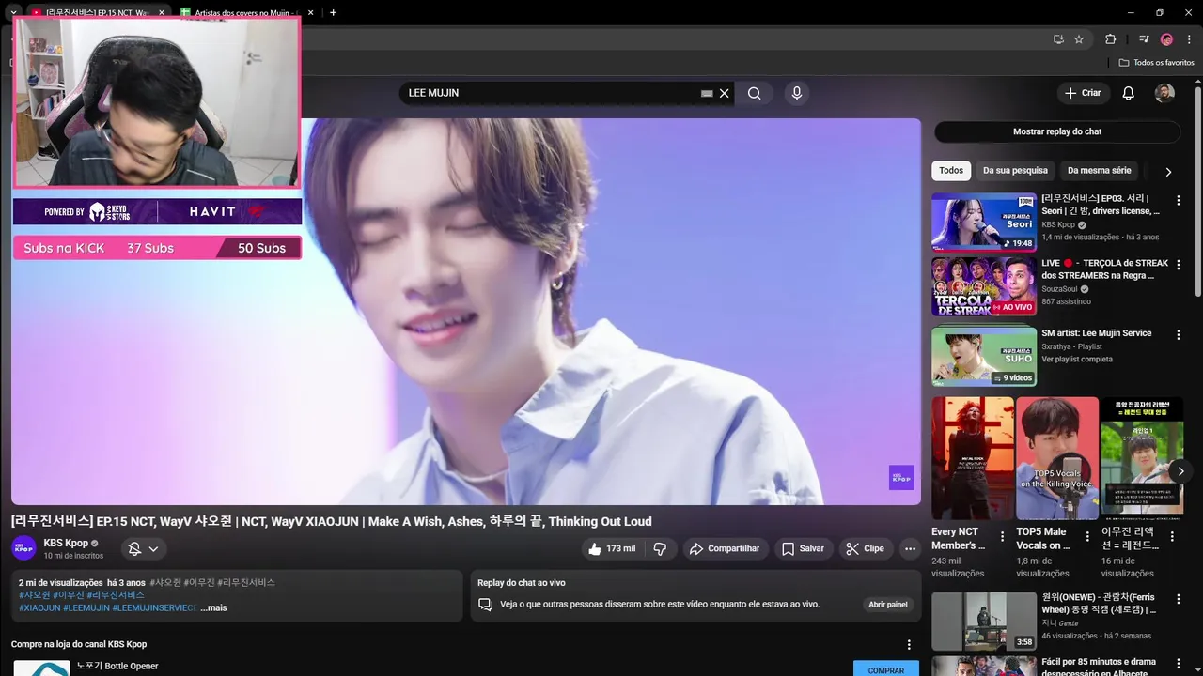Viewport: 1203px width, 676px height.
Task: Open browser extensions puzzle icon
Action: click(x=1110, y=39)
